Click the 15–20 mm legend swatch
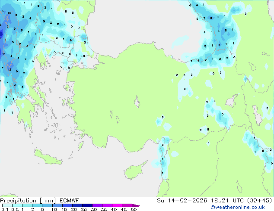Image resolution: width=274 pixels, height=211 pixels. tap(67, 205)
